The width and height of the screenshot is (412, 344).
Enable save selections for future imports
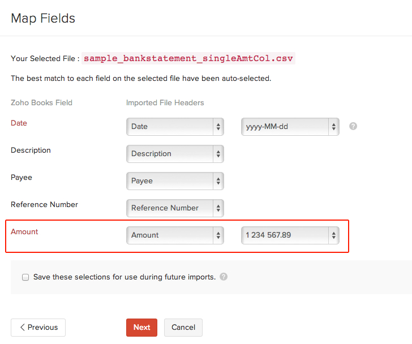coord(25,277)
